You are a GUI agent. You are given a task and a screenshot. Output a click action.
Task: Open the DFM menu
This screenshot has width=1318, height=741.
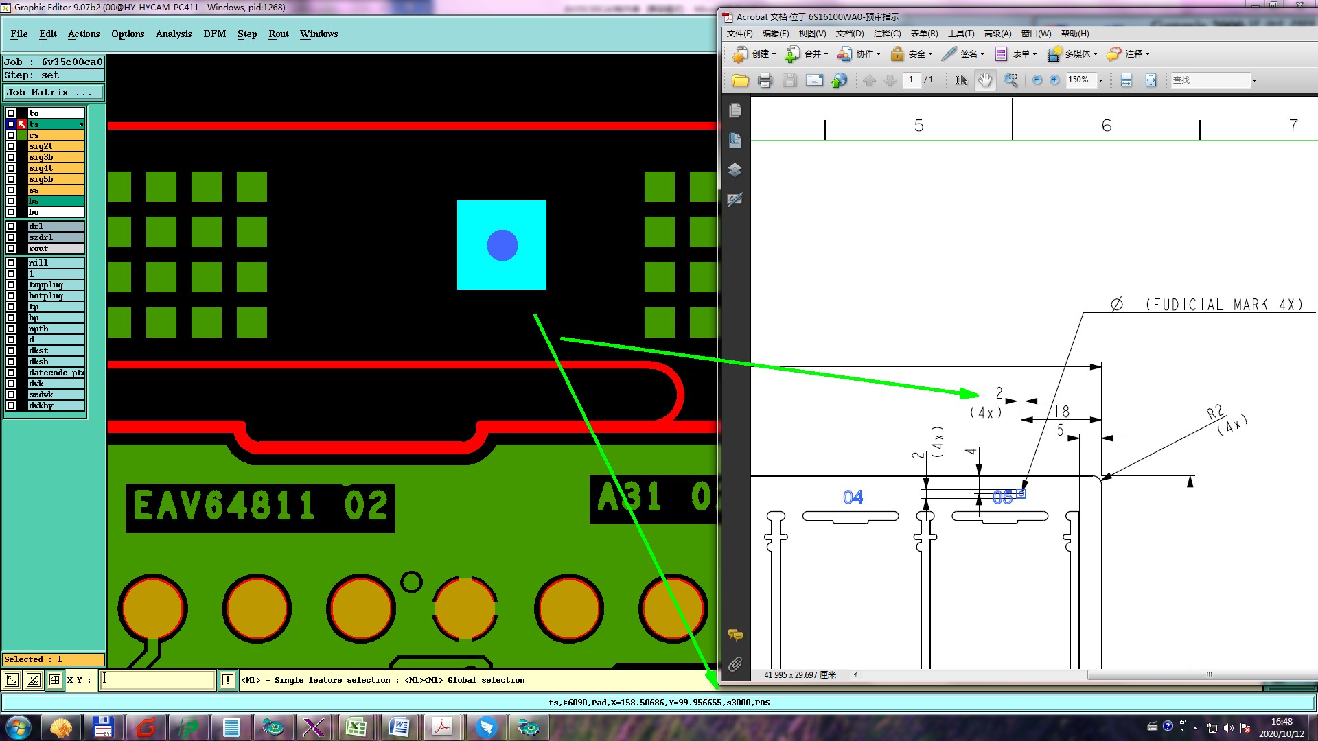[214, 34]
